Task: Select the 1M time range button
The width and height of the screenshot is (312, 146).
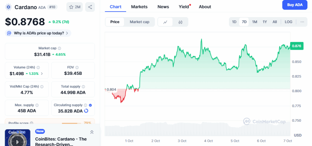Action: tap(254, 22)
